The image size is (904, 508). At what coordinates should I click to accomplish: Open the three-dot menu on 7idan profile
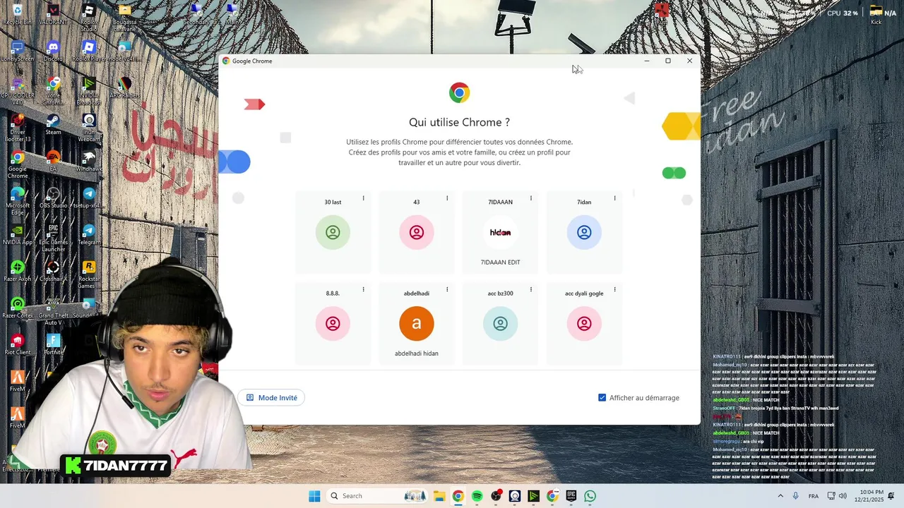pyautogui.click(x=614, y=198)
